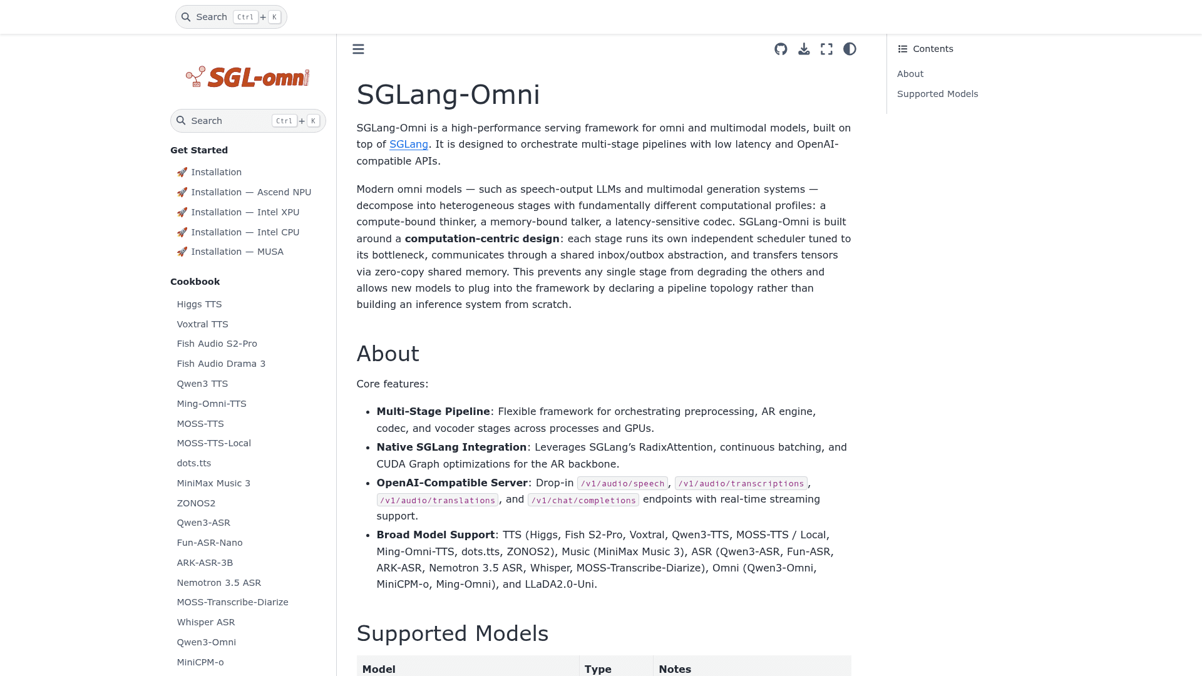
Task: Open Installation — Intel CPU page
Action: (238, 232)
